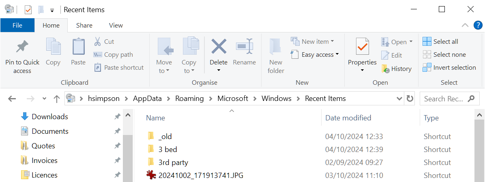Open the New item dropdown arrow
Image resolution: width=485 pixels, height=182 pixels.
tap(332, 41)
